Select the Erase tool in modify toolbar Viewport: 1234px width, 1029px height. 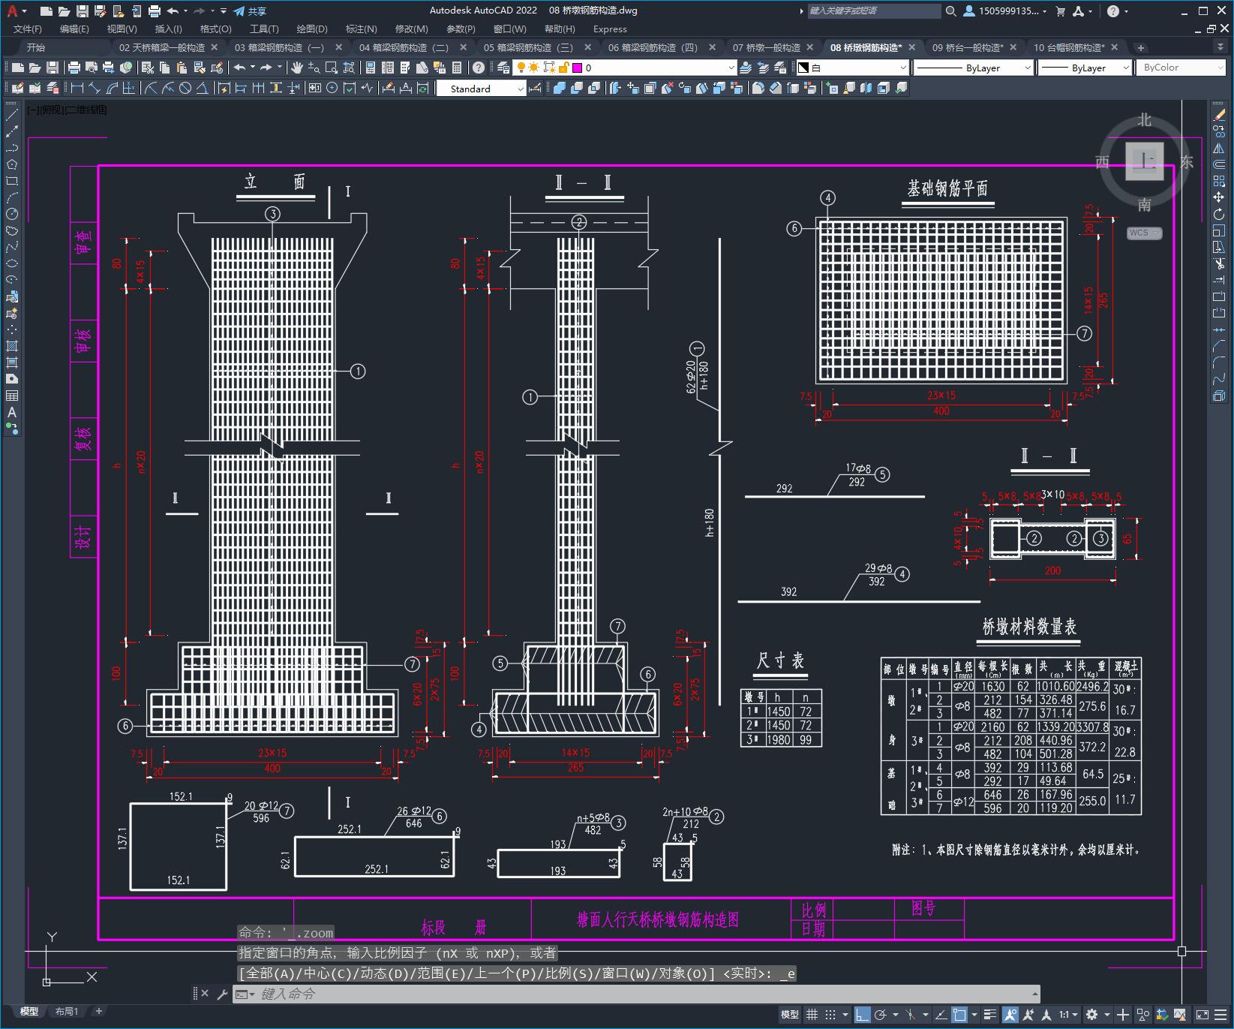tap(1219, 115)
